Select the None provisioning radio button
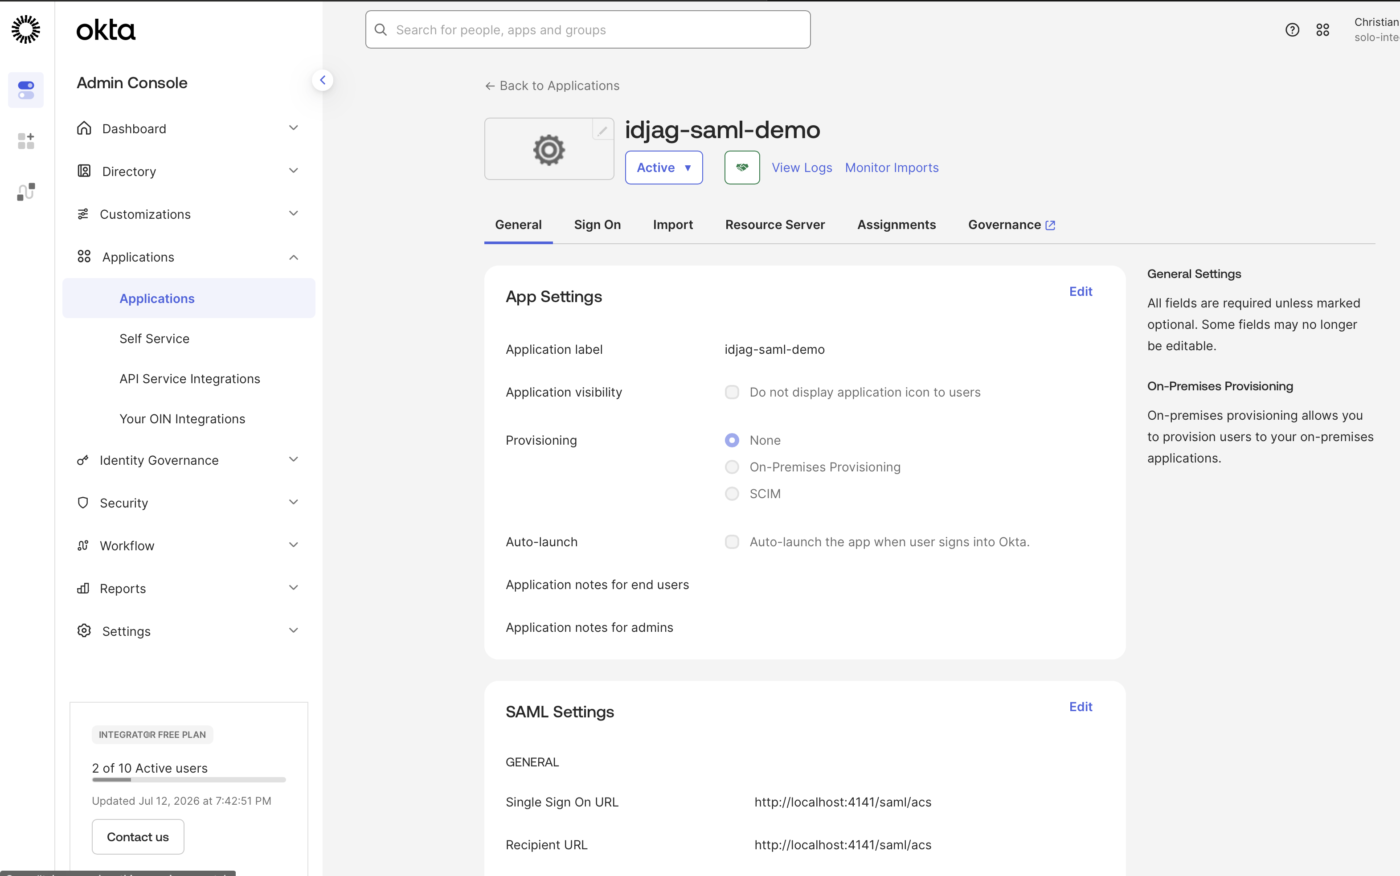The image size is (1400, 876). coord(732,440)
